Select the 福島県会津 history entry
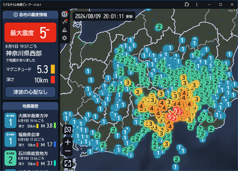The width and height of the screenshot is (238, 171). click(x=30, y=139)
